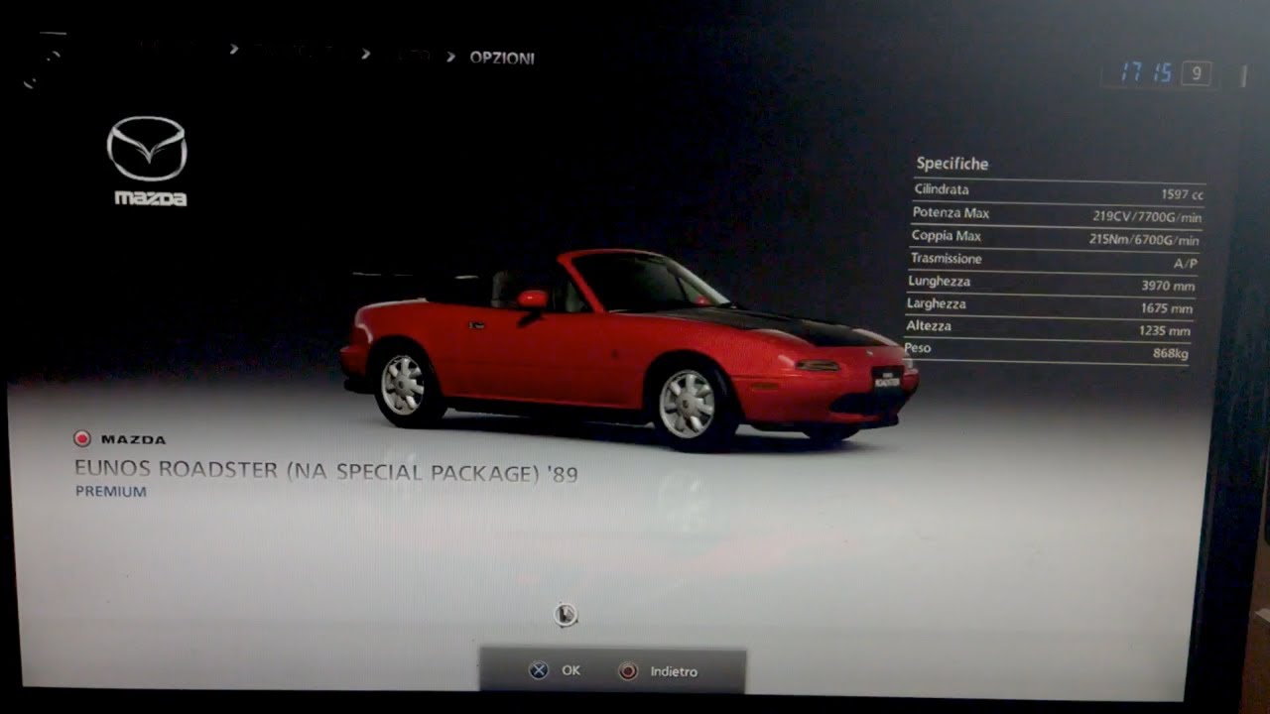Click the 215Nm/6700G/min value

(1145, 240)
